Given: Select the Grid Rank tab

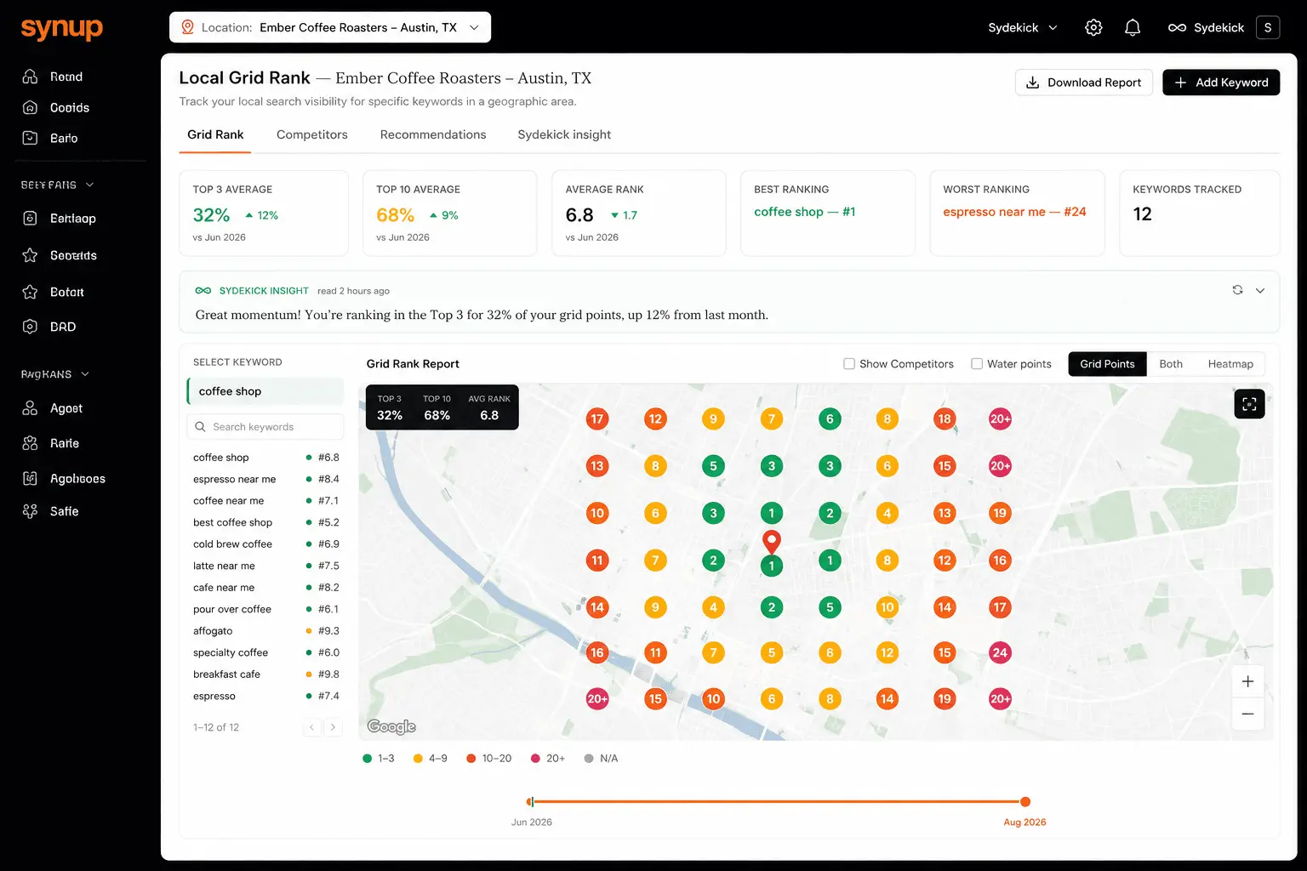Looking at the screenshot, I should point(215,134).
